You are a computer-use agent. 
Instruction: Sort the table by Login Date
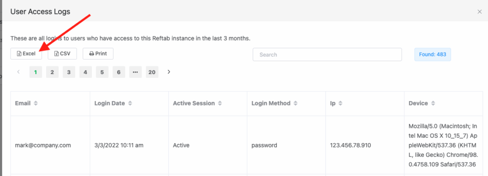130,104
